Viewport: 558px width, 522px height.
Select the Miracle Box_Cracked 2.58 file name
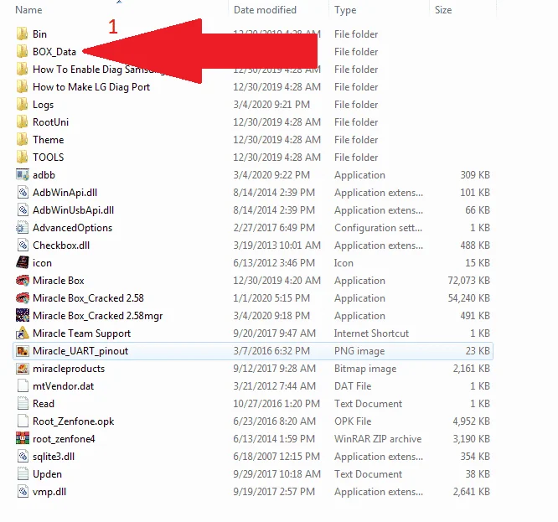[88, 298]
